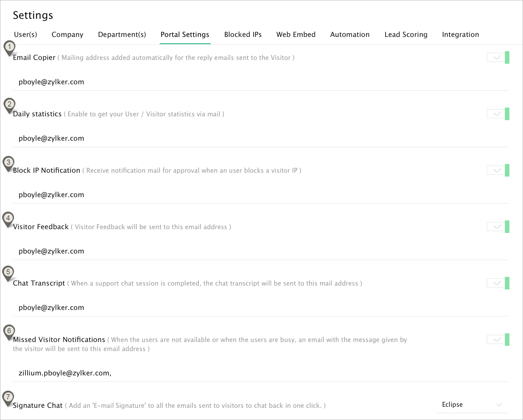Click the number 6 marker pin
This screenshot has height=420, width=523.
9,331
